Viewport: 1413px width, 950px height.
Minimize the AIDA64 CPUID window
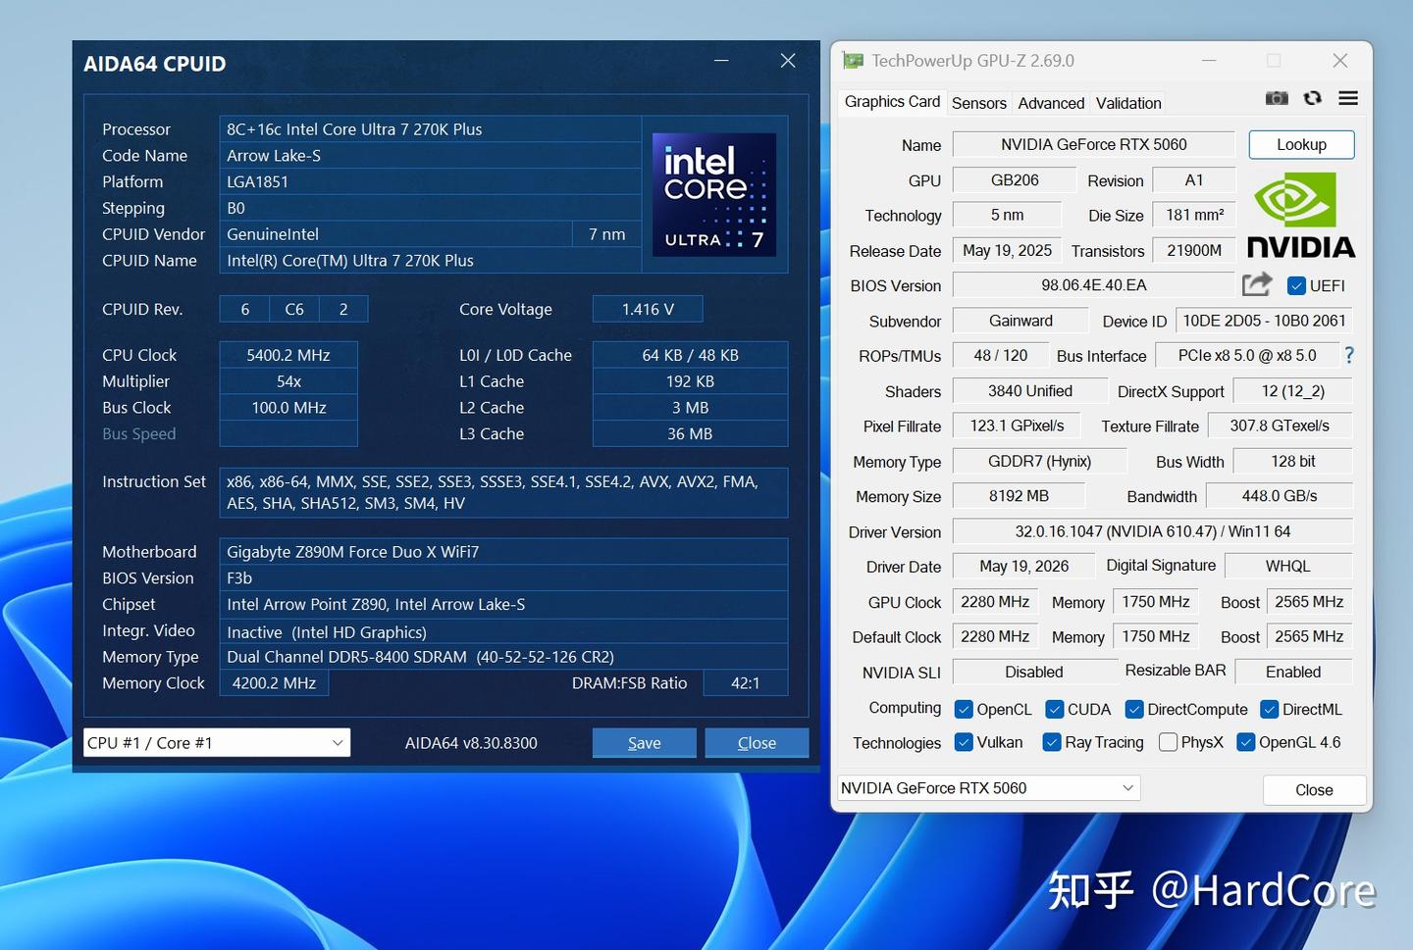click(x=721, y=61)
